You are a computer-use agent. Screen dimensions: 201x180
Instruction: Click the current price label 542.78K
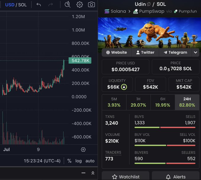(x=80, y=61)
